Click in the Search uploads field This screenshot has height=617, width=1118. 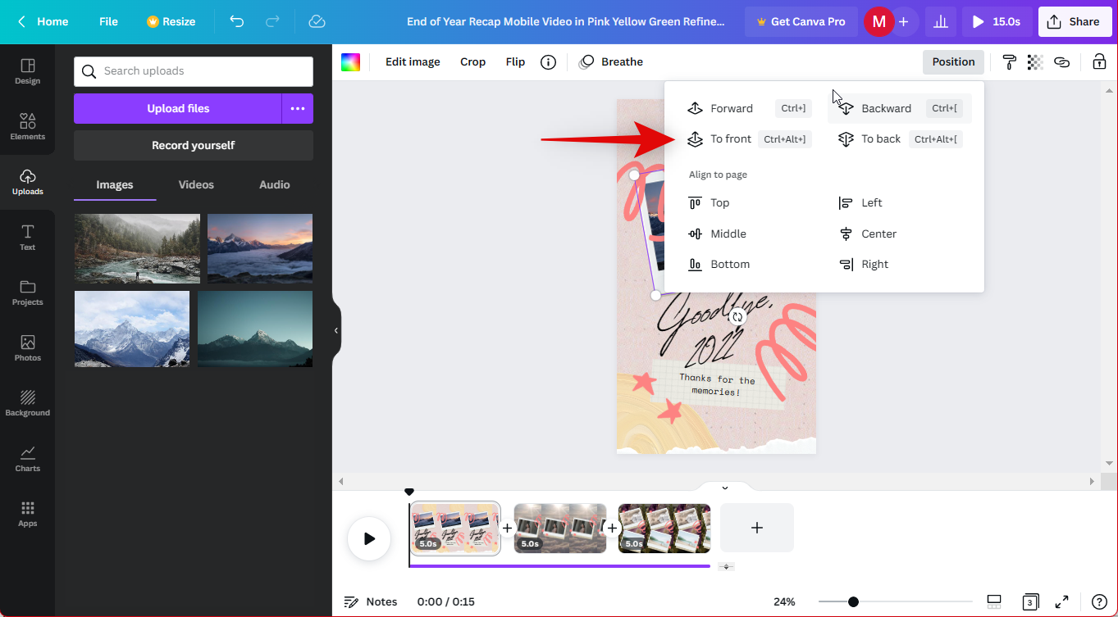[x=194, y=71]
